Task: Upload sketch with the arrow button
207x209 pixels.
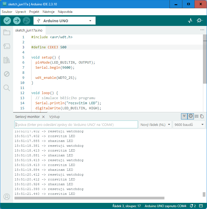Action: pos(17,21)
